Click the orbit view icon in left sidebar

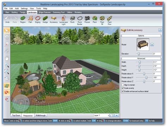[x=7, y=78]
